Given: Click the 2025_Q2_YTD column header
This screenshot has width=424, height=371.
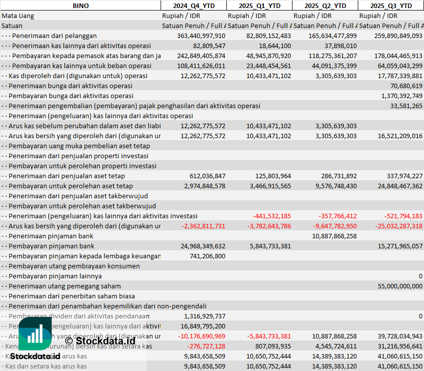Looking at the screenshot, I should point(325,6).
